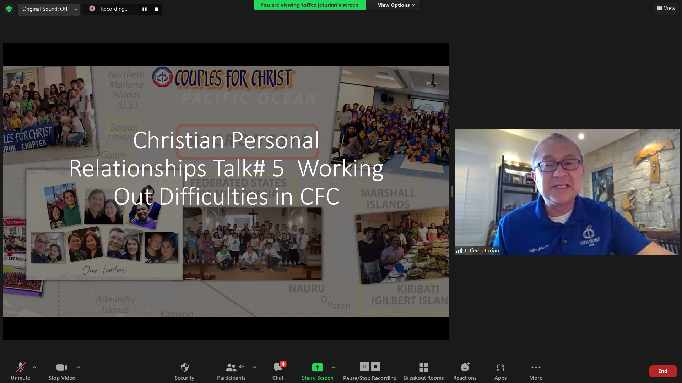
Task: Click the network signal bars icon on video
Action: click(459, 250)
